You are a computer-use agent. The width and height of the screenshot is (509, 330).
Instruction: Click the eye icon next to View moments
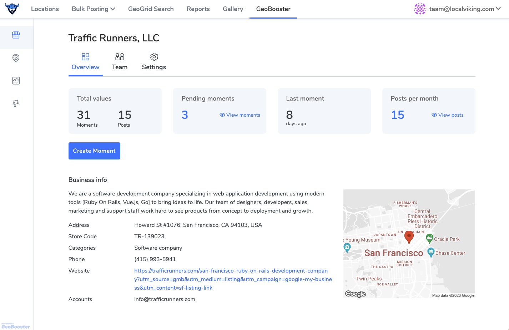(222, 115)
